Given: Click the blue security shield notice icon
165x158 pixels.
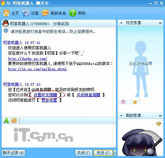Looking at the screenshot, I should pyautogui.click(x=6, y=31).
